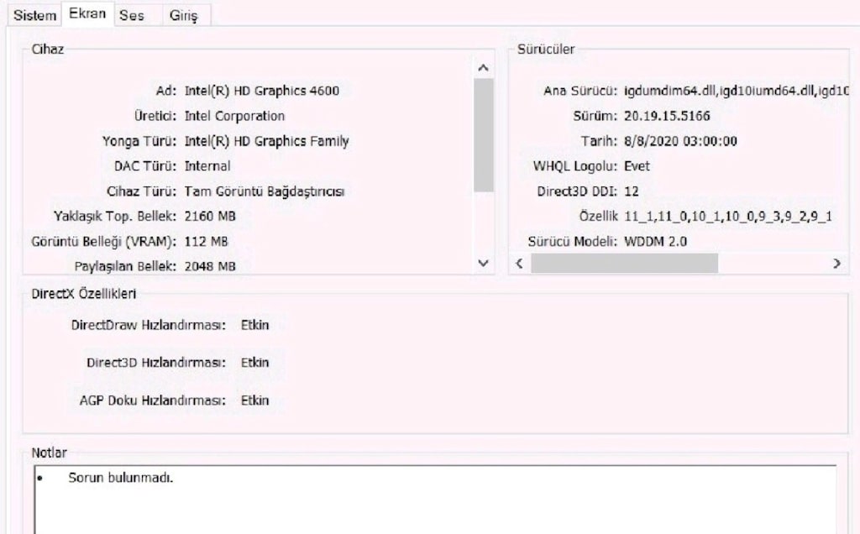The width and height of the screenshot is (860, 534).
Task: Click the Cihaz panel scroll up arrow
Action: coord(483,68)
